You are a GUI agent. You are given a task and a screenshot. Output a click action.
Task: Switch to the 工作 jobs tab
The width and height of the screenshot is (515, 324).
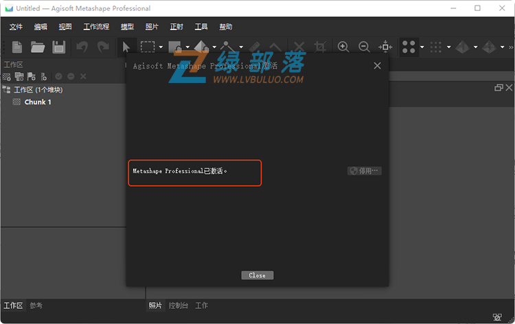[202, 305]
